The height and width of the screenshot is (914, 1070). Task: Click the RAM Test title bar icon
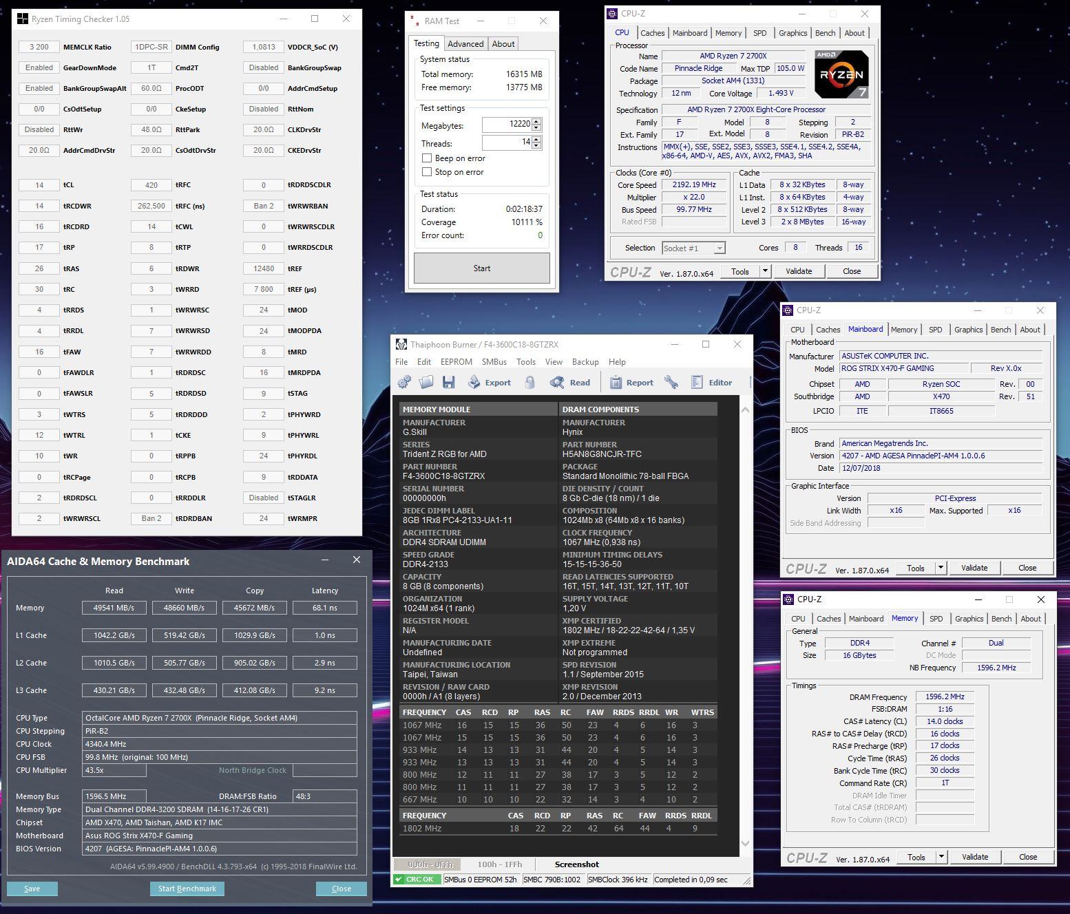[415, 21]
